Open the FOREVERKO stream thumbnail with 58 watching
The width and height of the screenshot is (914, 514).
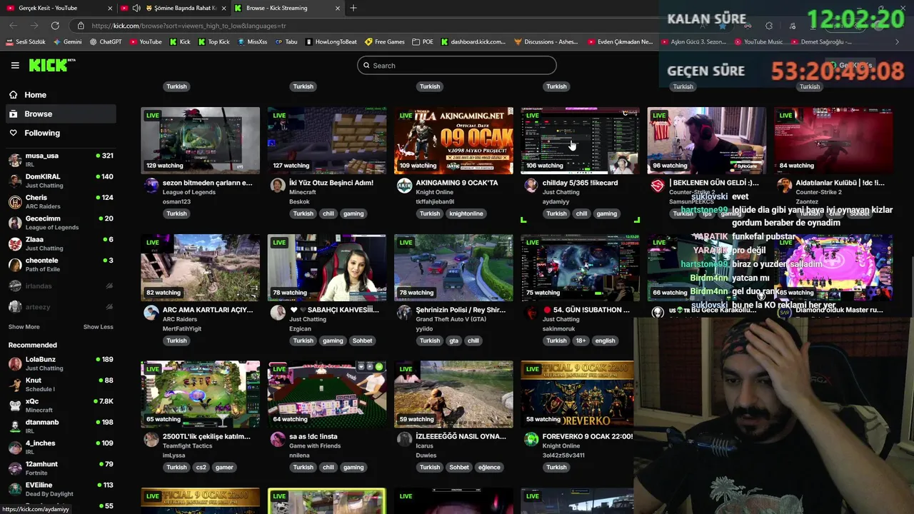point(577,394)
